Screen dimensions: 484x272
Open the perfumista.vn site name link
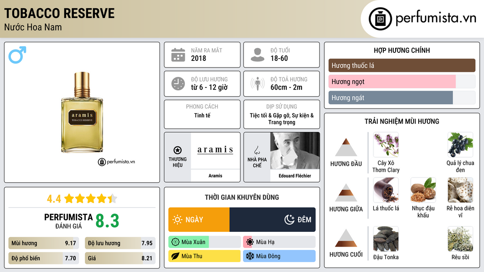pyautogui.click(x=436, y=18)
